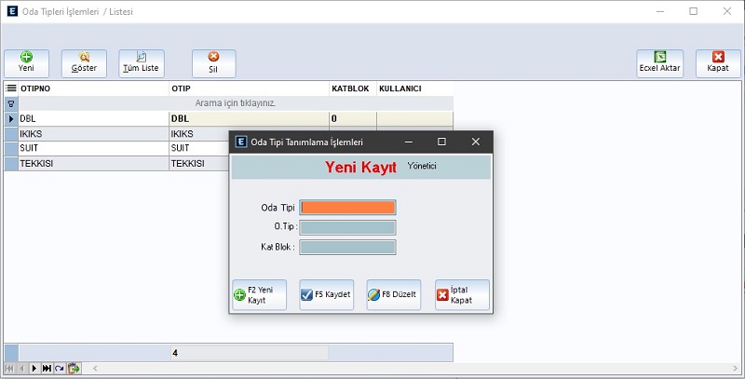Screen dimensions: 745x379
Task: Select the IKIKS cell in the OTIPNO column
Action: (94, 134)
